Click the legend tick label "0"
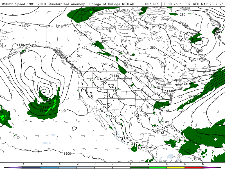225x169 pixels. (x=112, y=164)
